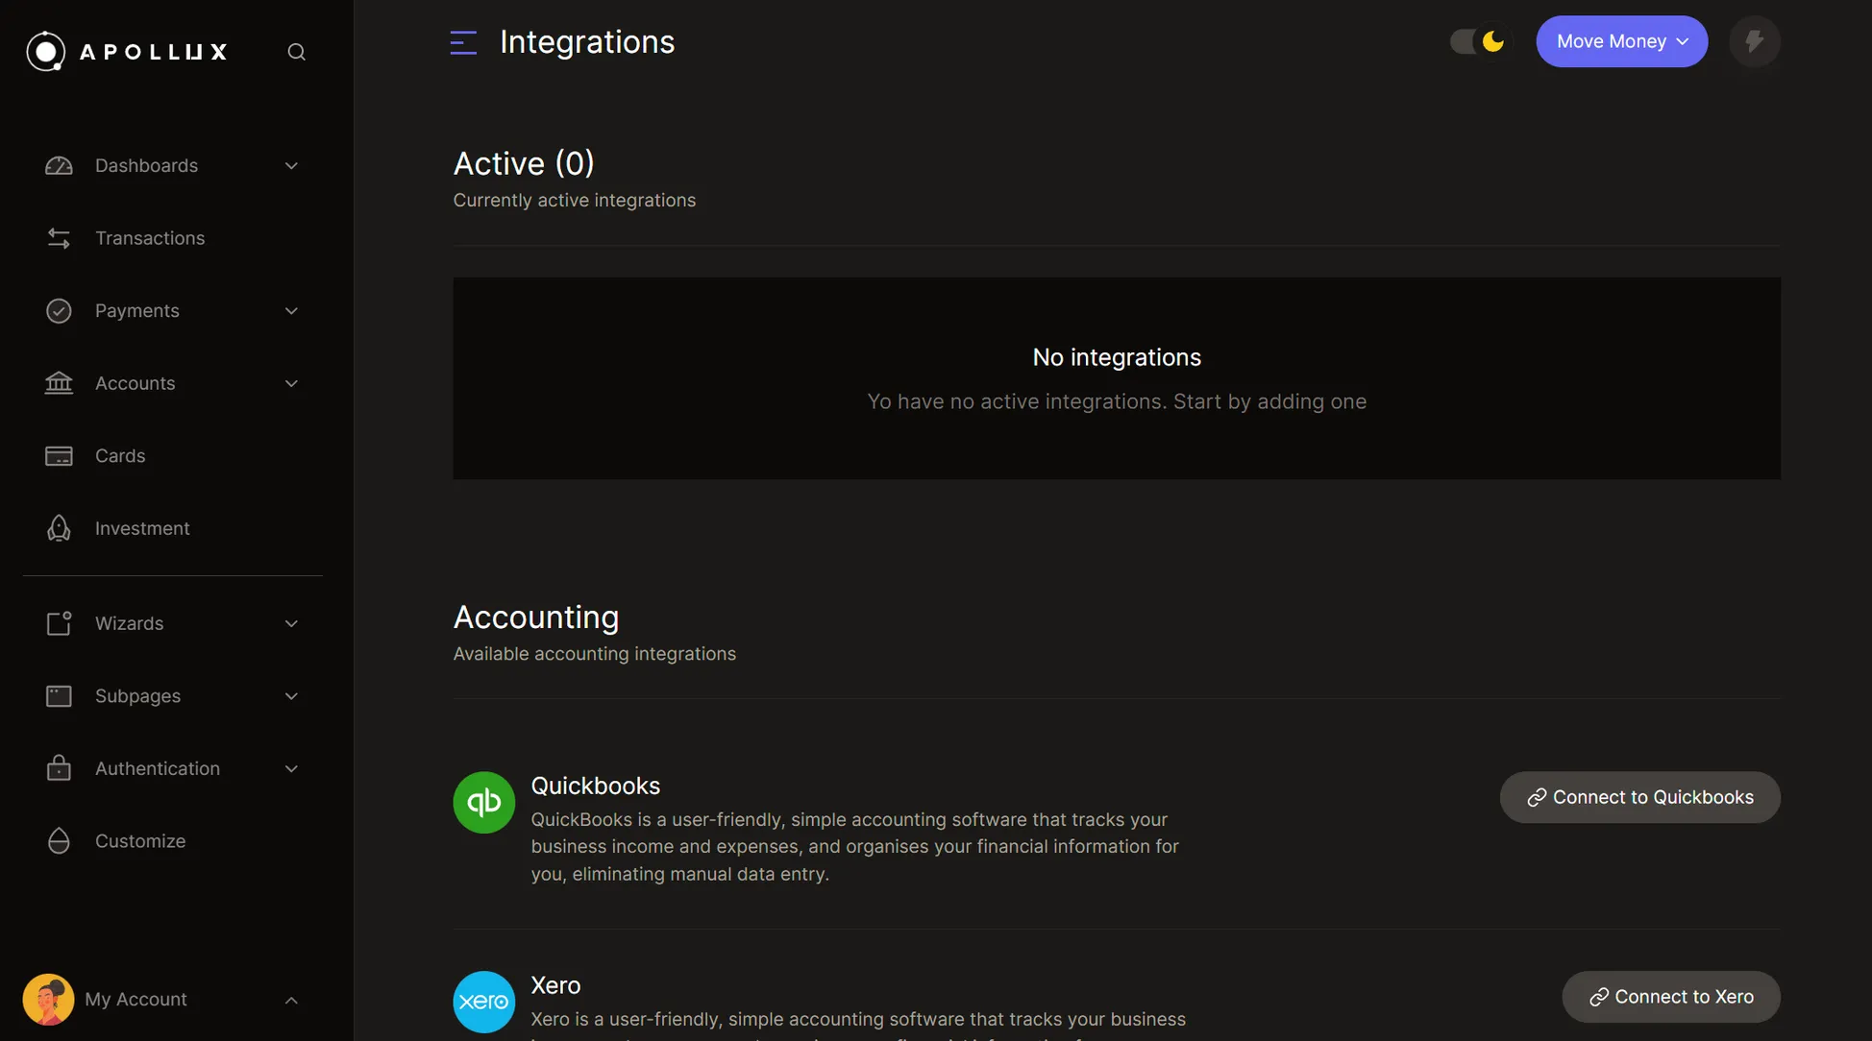Expand the Payments chevron
1872x1041 pixels.
click(x=291, y=311)
